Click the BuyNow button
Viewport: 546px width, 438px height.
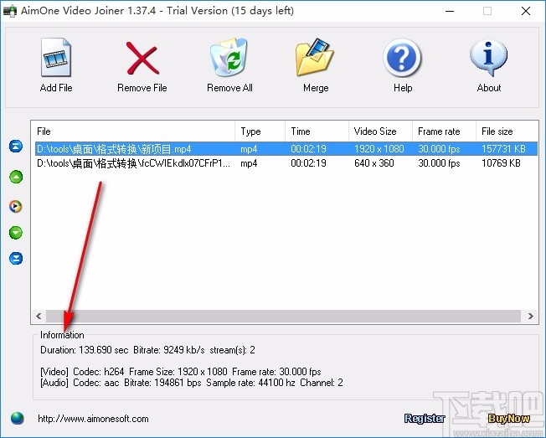click(x=509, y=419)
